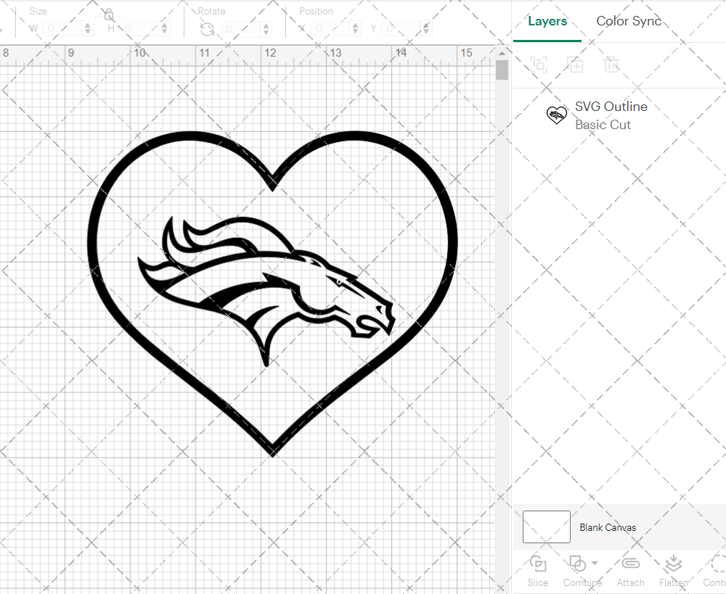Select the SVG Outline layer name
Viewport: 726px width, 594px height.
tap(611, 107)
